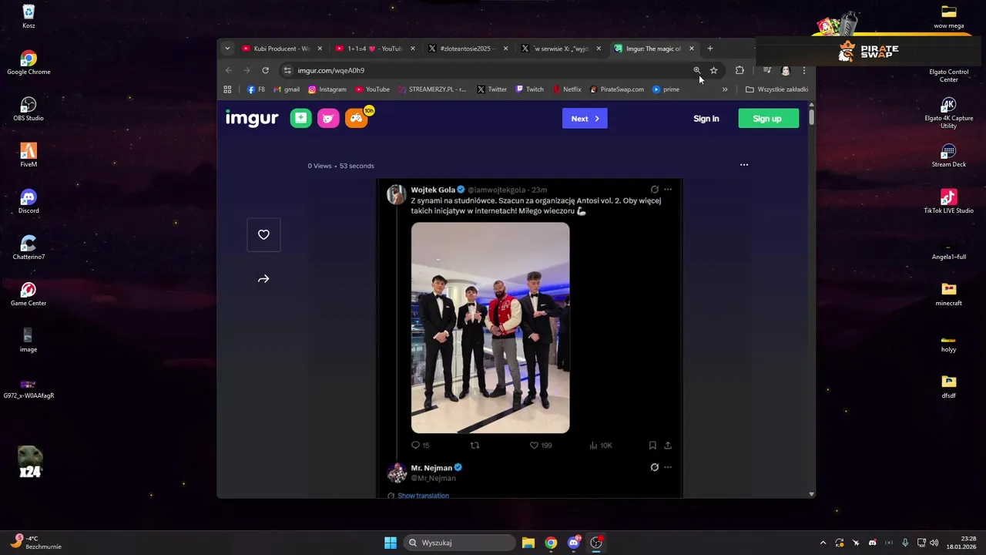Click the tweet upload/share icon
The width and height of the screenshot is (986, 555).
click(x=668, y=446)
